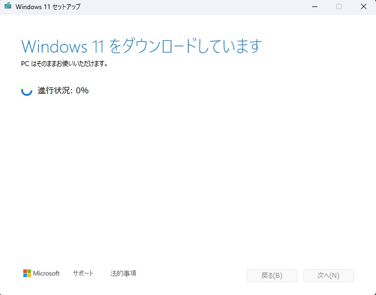Open the 法的事項 legal link
Image resolution: width=376 pixels, height=295 pixels.
coord(123,273)
